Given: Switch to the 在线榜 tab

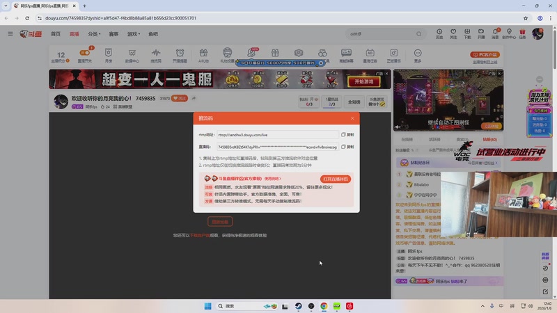Looking at the screenshot, I should [407, 140].
